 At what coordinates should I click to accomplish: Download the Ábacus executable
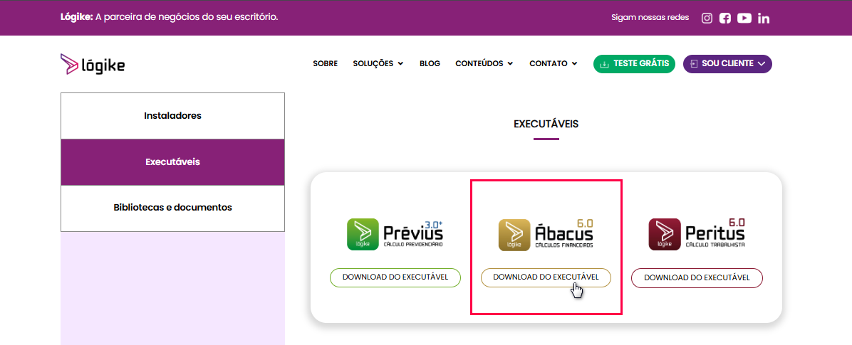pos(546,277)
